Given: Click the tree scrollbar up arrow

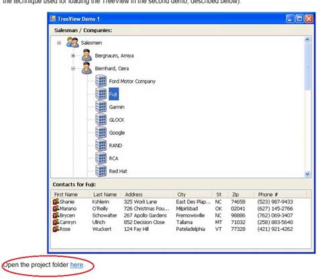Looking at the screenshot, I should tap(307, 40).
